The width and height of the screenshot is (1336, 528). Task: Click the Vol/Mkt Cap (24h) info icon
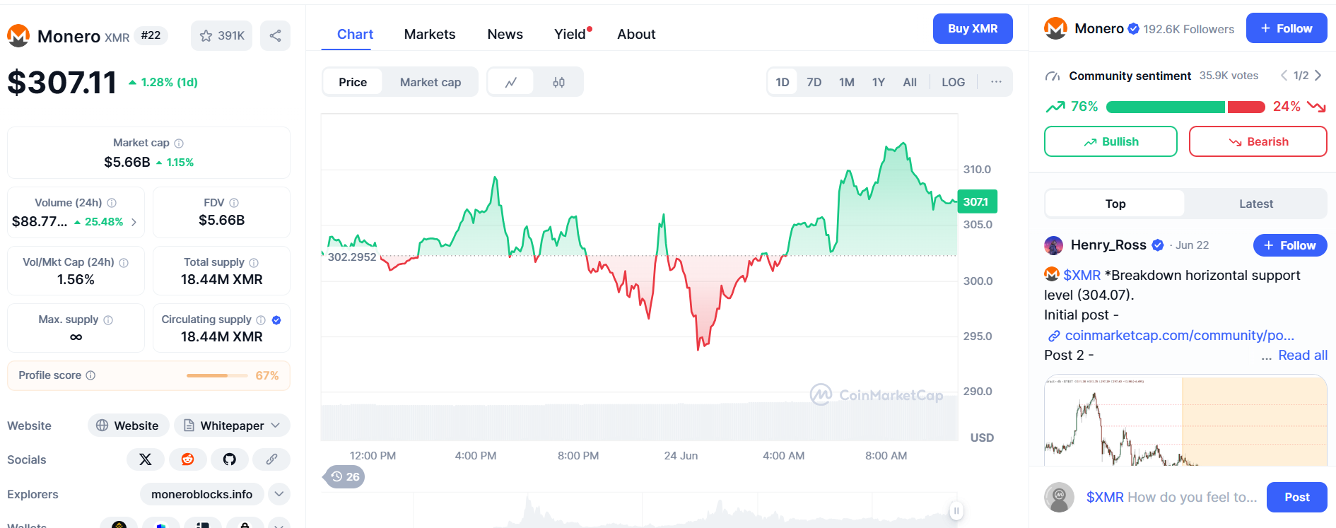coord(124,262)
